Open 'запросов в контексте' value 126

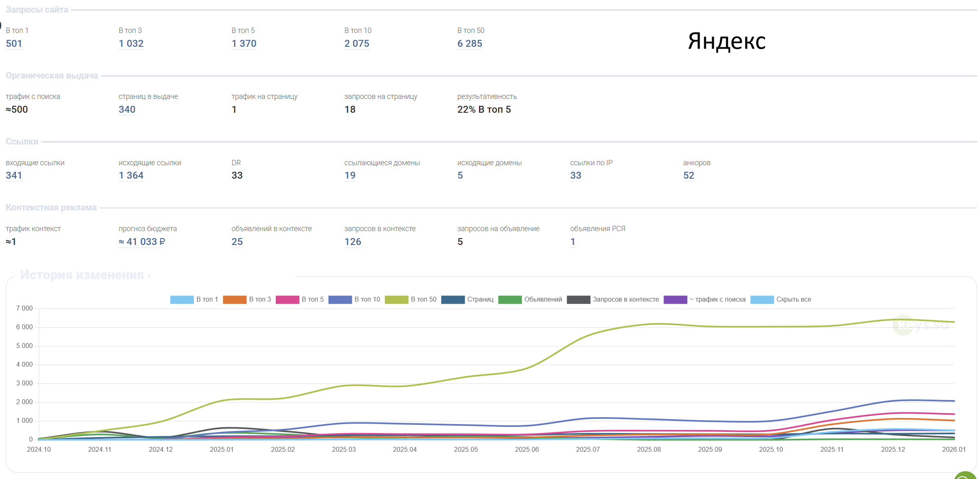tap(353, 242)
